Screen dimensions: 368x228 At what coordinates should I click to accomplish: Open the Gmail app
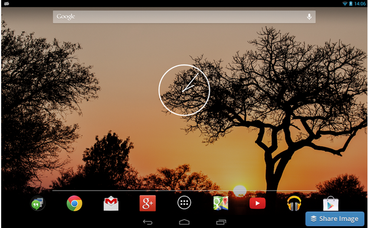coord(111,203)
